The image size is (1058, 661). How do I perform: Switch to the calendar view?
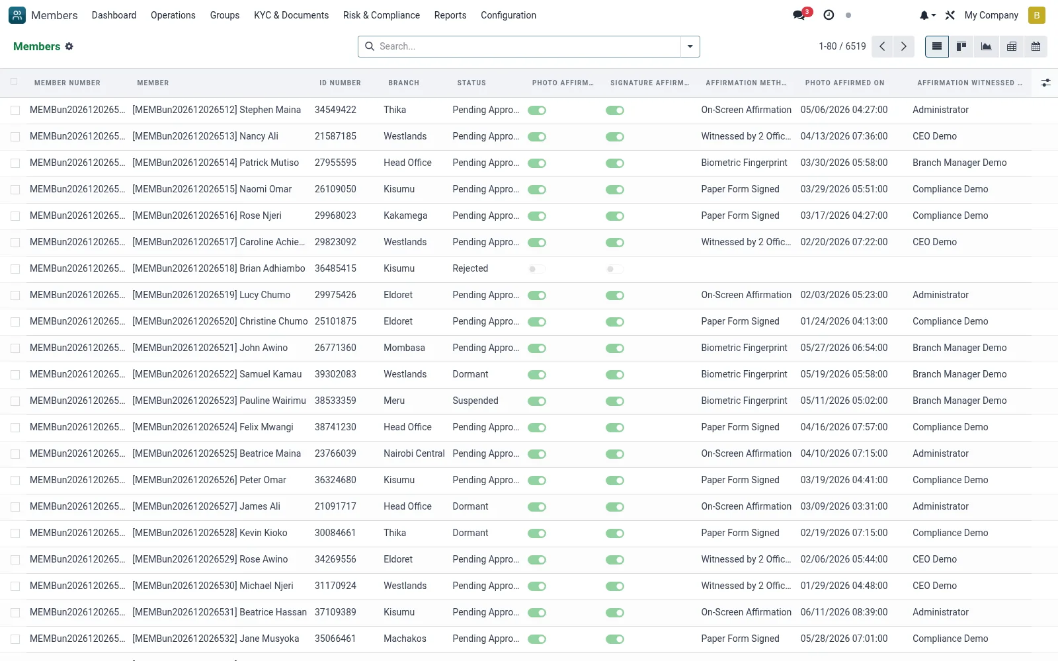(x=1036, y=46)
